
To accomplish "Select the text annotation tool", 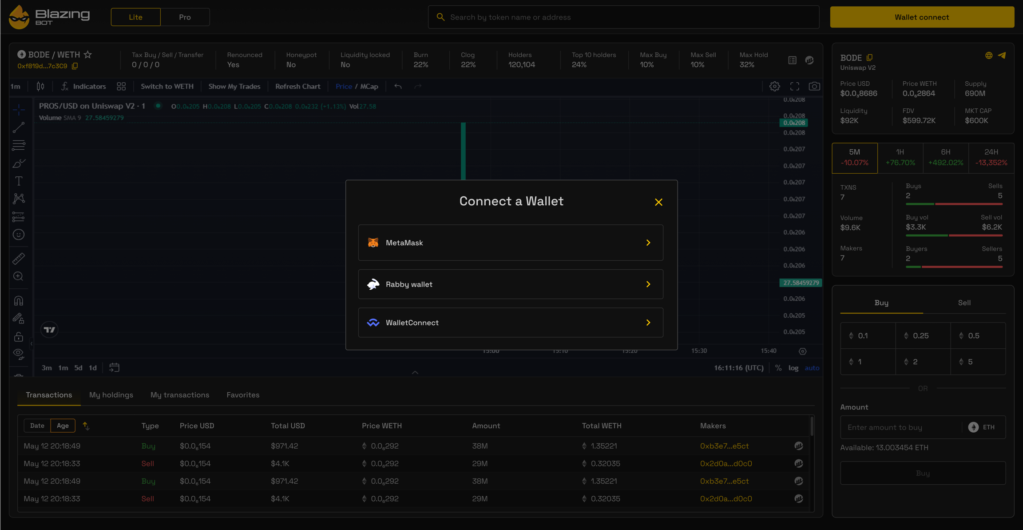I will pos(19,181).
